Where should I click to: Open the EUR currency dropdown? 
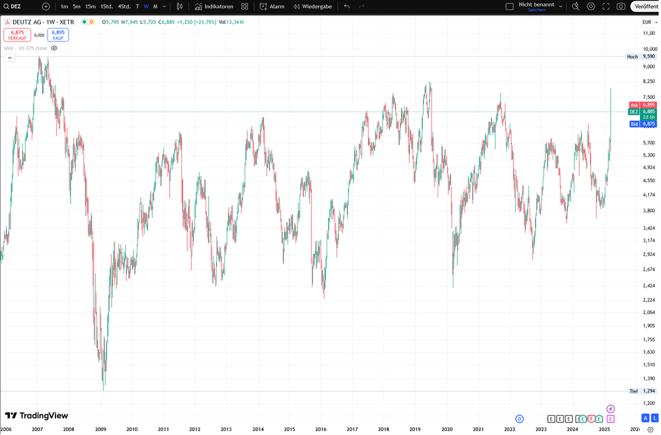(x=650, y=22)
